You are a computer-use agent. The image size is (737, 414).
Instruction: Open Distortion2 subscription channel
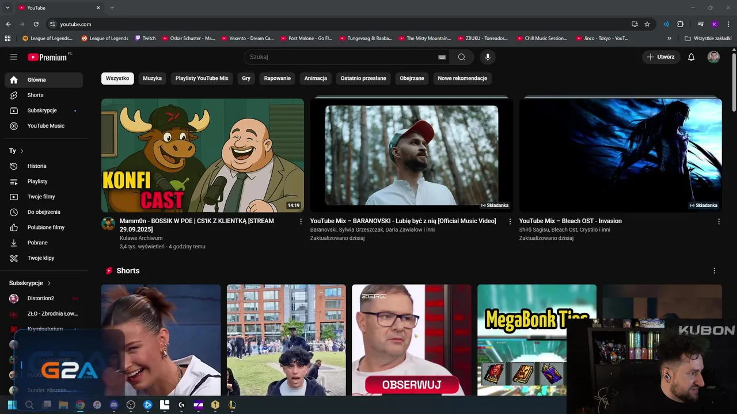[44, 298]
